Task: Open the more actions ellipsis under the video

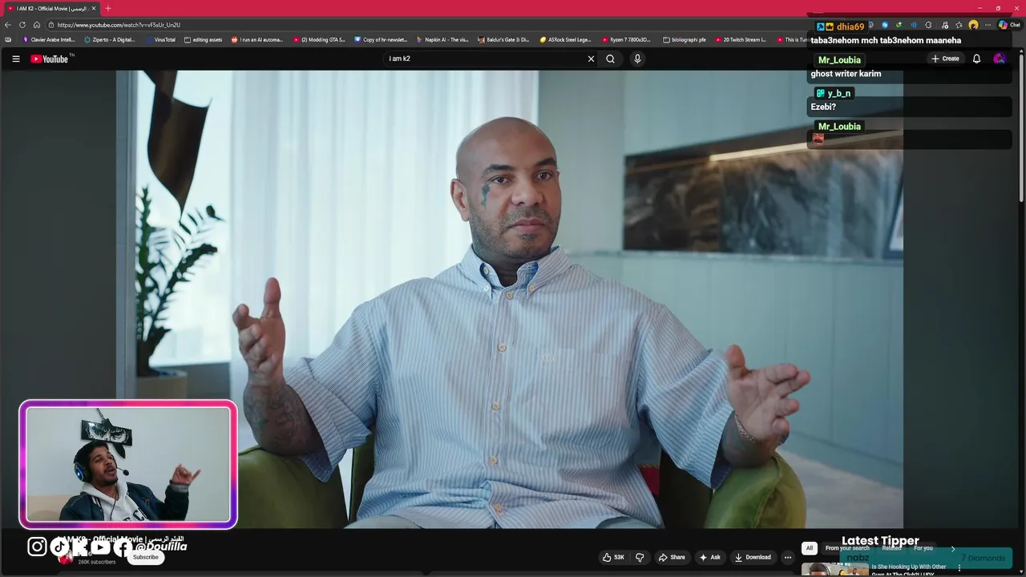Action: tap(788, 557)
